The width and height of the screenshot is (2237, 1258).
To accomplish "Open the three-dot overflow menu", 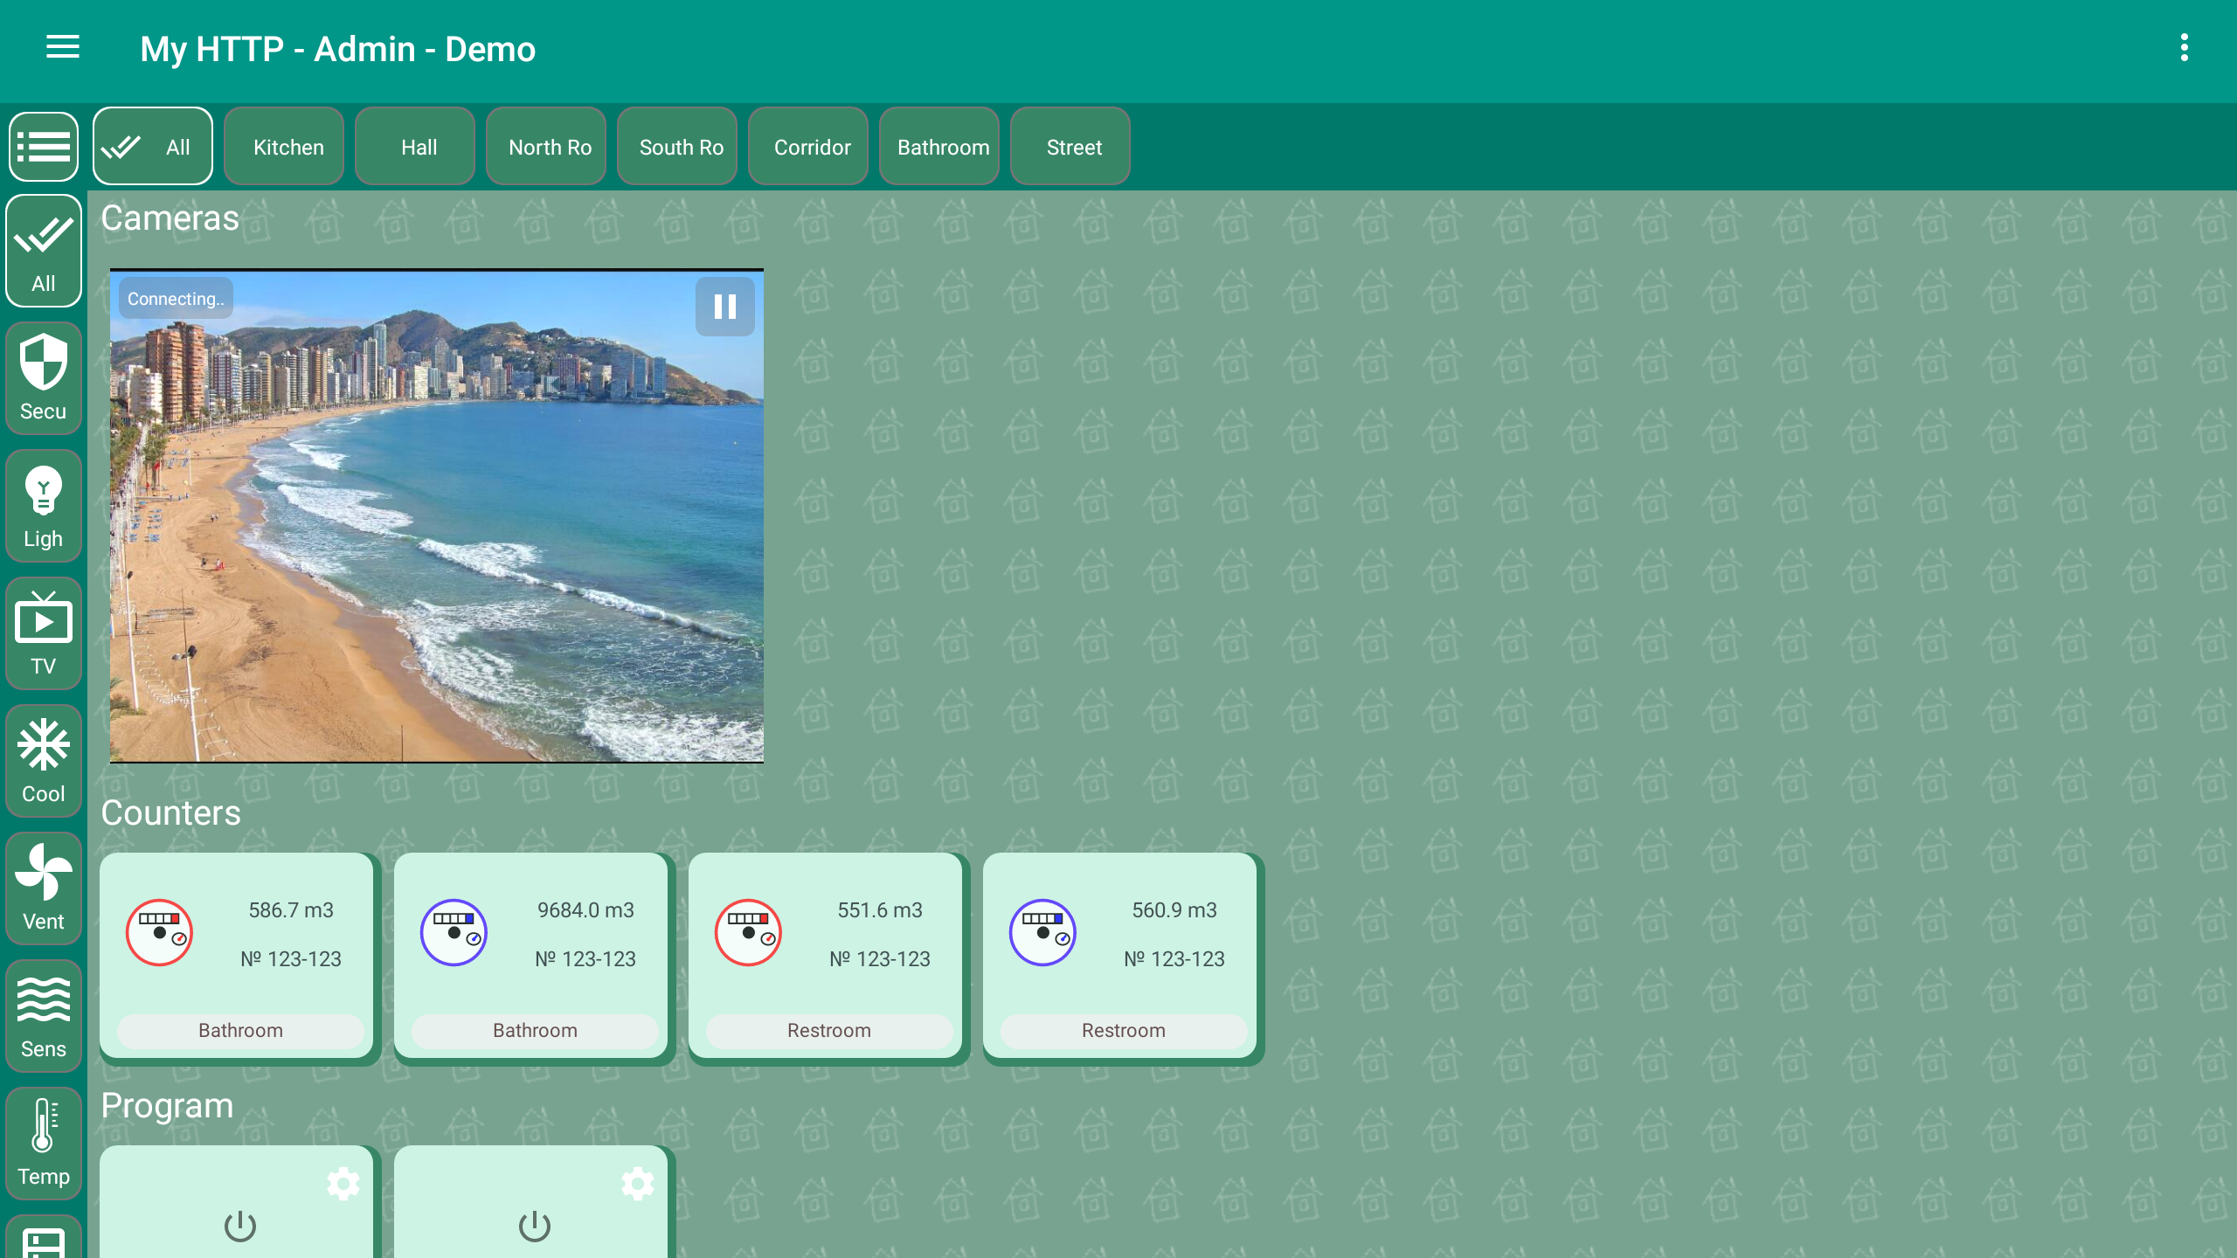I will (2184, 48).
